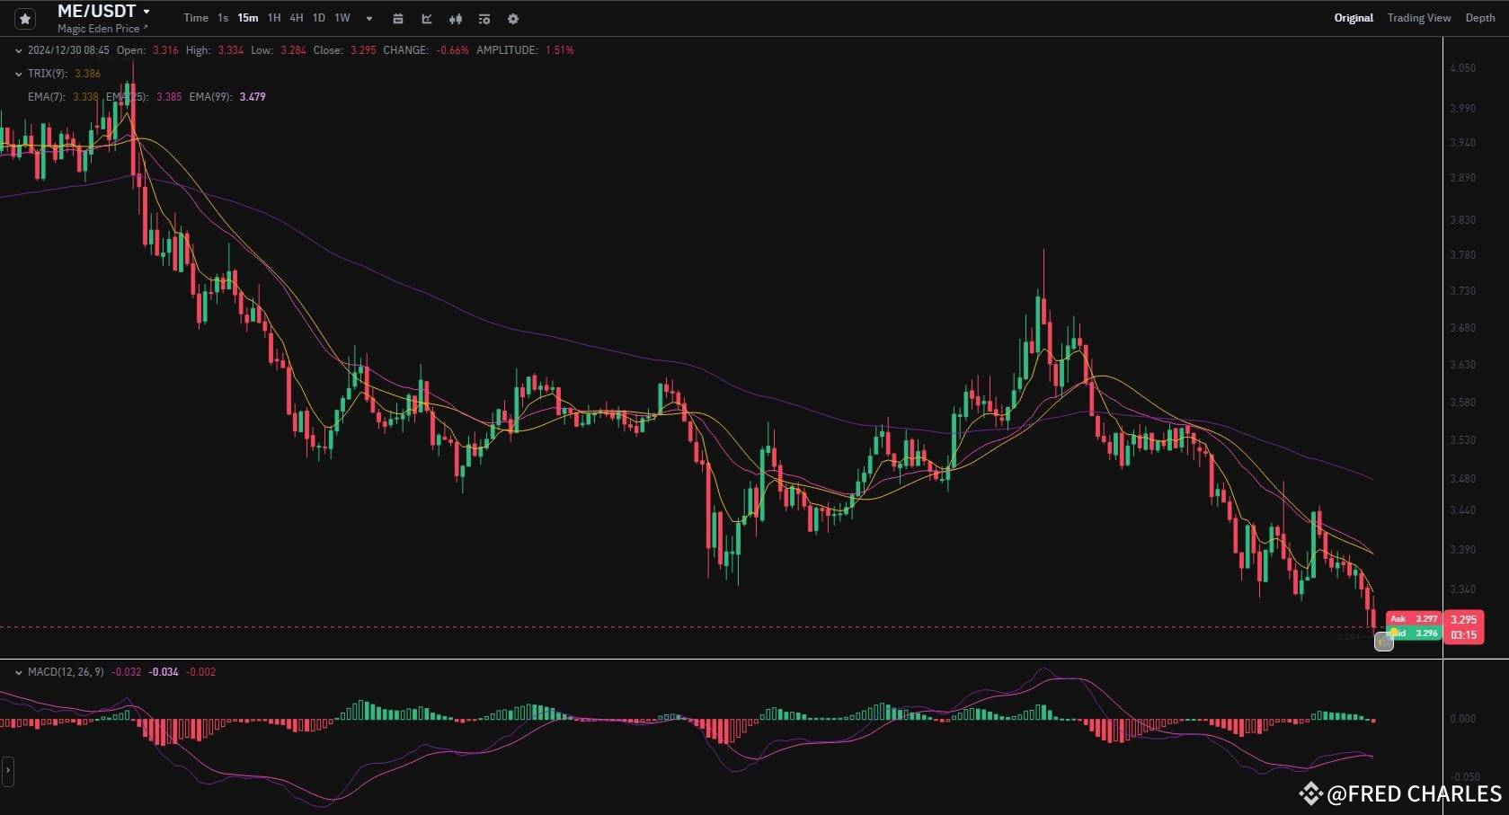Image resolution: width=1509 pixels, height=815 pixels.
Task: Switch to the Trading View tab
Action: click(x=1418, y=17)
